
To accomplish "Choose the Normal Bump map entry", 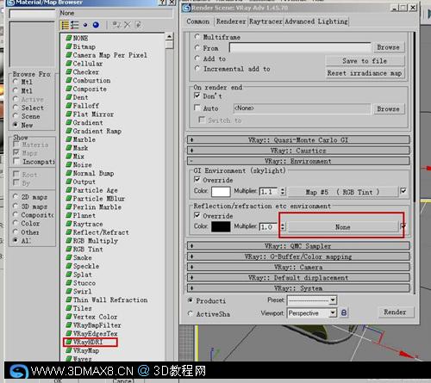I will (93, 173).
